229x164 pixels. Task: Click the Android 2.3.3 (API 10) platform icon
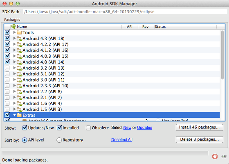[x=19, y=86]
